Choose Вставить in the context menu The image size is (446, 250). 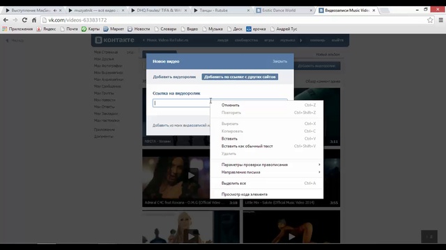[266, 139]
